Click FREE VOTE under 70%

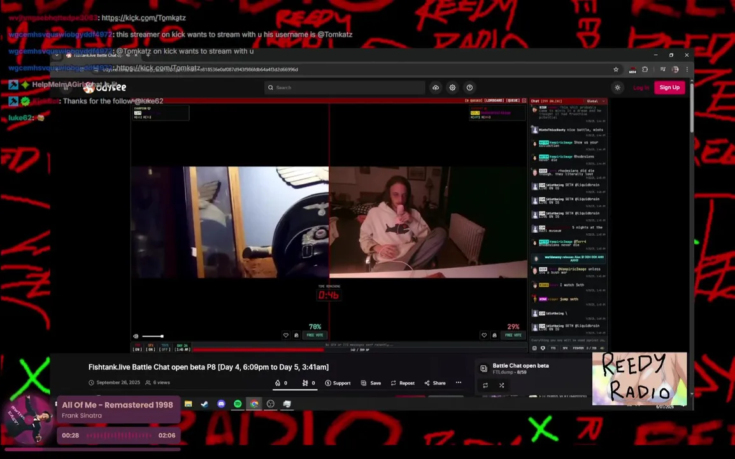pos(315,335)
